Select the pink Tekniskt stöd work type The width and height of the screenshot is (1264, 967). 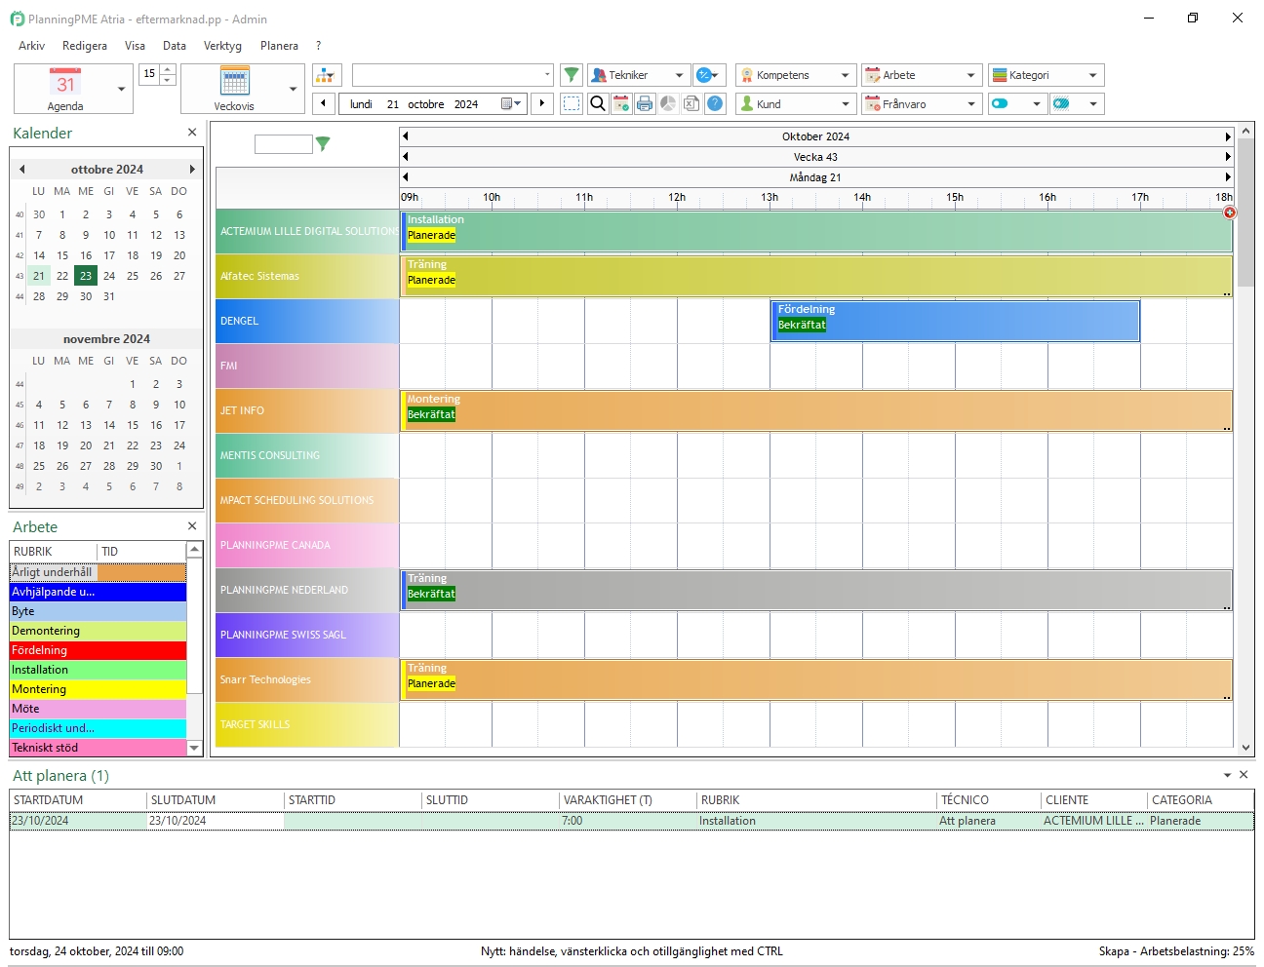[98, 748]
